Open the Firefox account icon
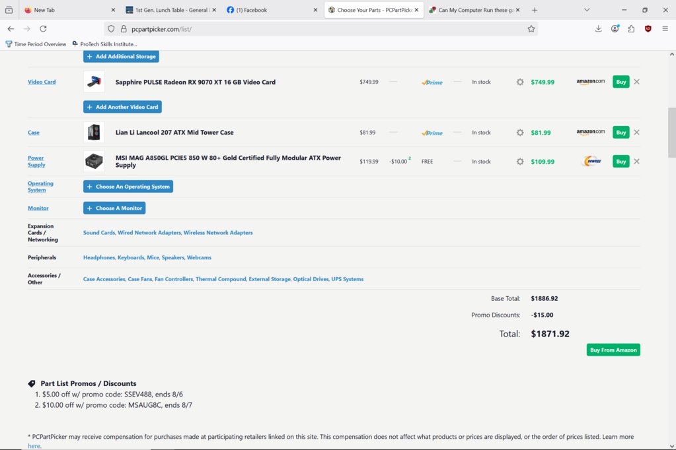Screen dimensions: 676x450 [x=615, y=29]
